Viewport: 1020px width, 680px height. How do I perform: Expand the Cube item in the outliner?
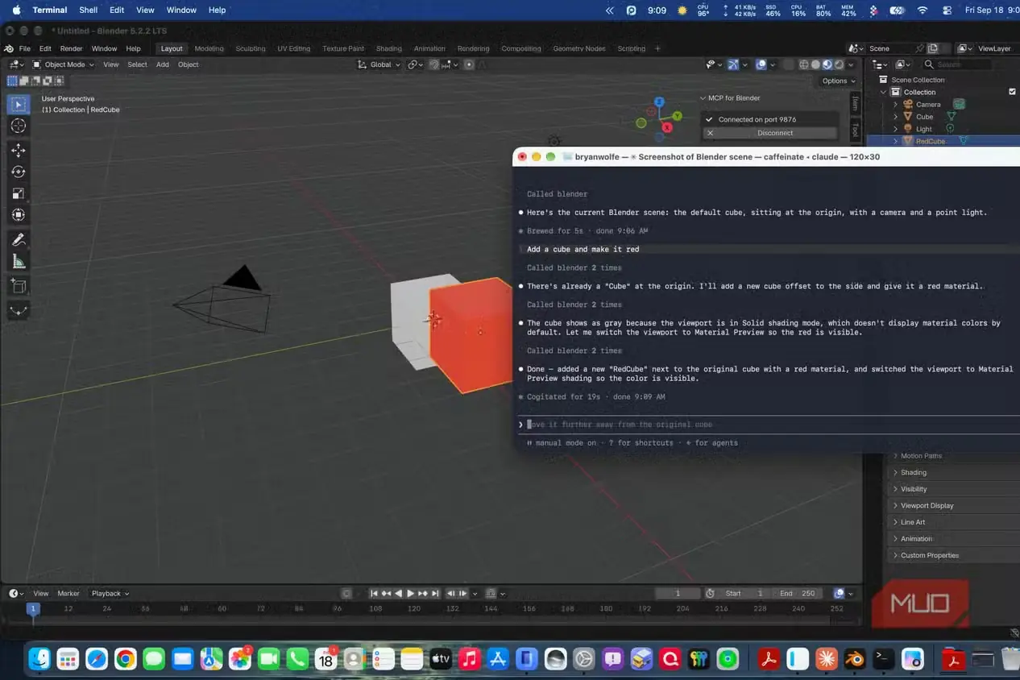895,117
